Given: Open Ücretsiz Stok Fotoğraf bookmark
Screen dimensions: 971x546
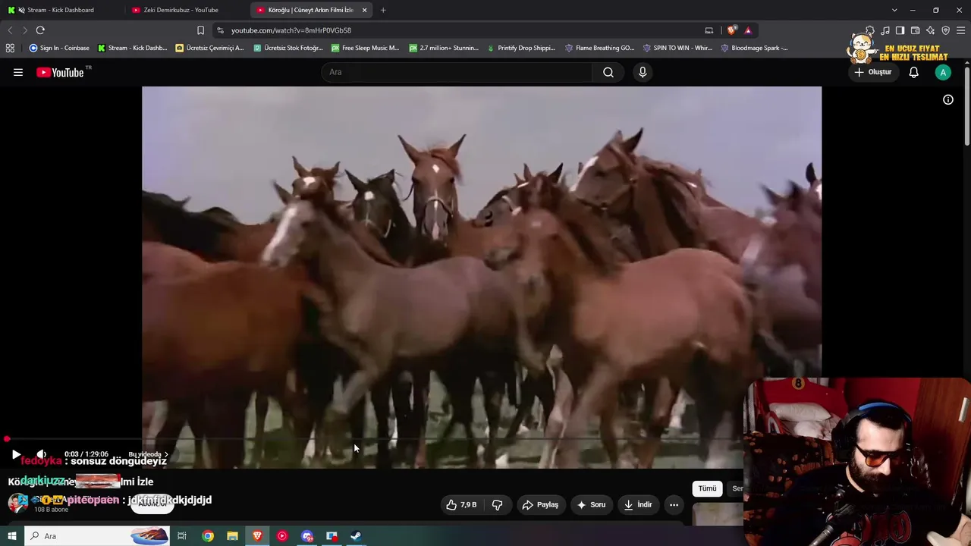Looking at the screenshot, I should coord(288,48).
